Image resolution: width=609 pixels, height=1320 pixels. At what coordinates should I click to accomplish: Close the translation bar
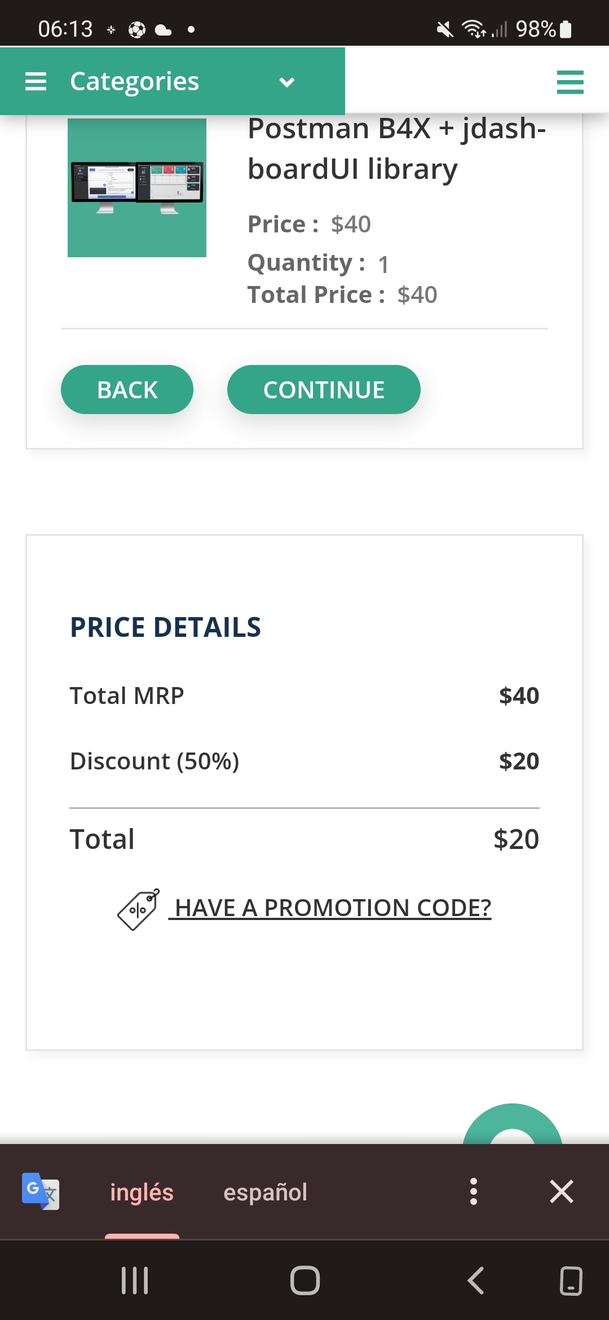coord(561,1191)
